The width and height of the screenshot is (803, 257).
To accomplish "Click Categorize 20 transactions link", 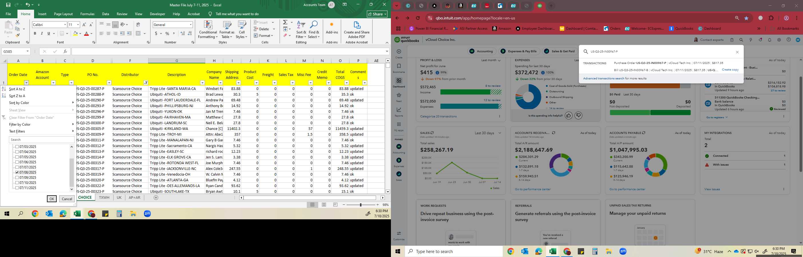I will [x=438, y=117].
